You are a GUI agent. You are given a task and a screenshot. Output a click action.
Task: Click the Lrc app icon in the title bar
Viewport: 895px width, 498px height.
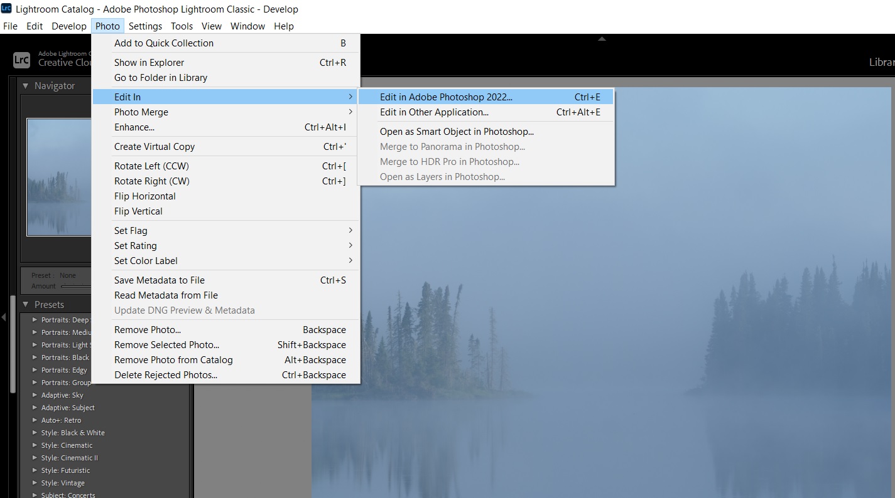pyautogui.click(x=7, y=9)
